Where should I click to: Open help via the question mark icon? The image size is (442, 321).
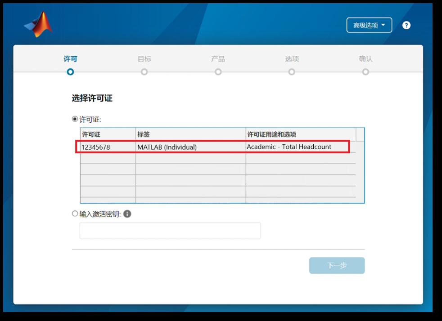(406, 26)
